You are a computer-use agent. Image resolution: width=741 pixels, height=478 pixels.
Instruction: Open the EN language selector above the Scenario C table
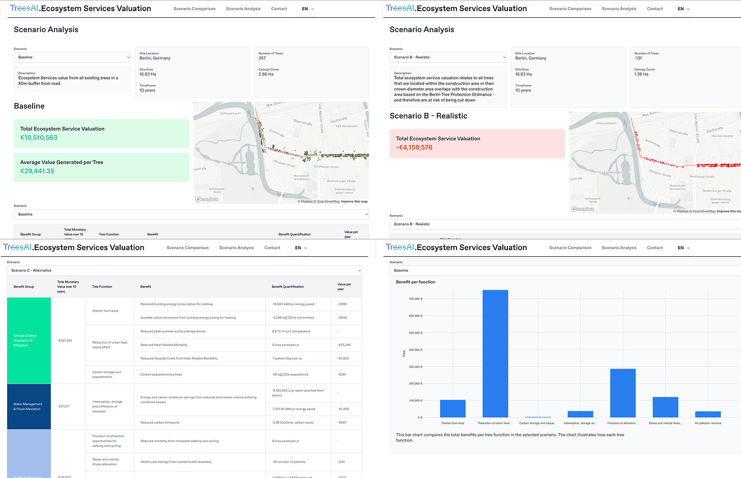tap(301, 248)
